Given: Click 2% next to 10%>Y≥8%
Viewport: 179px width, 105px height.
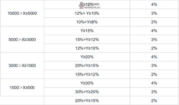Looking at the screenshot, I should click(154, 22).
